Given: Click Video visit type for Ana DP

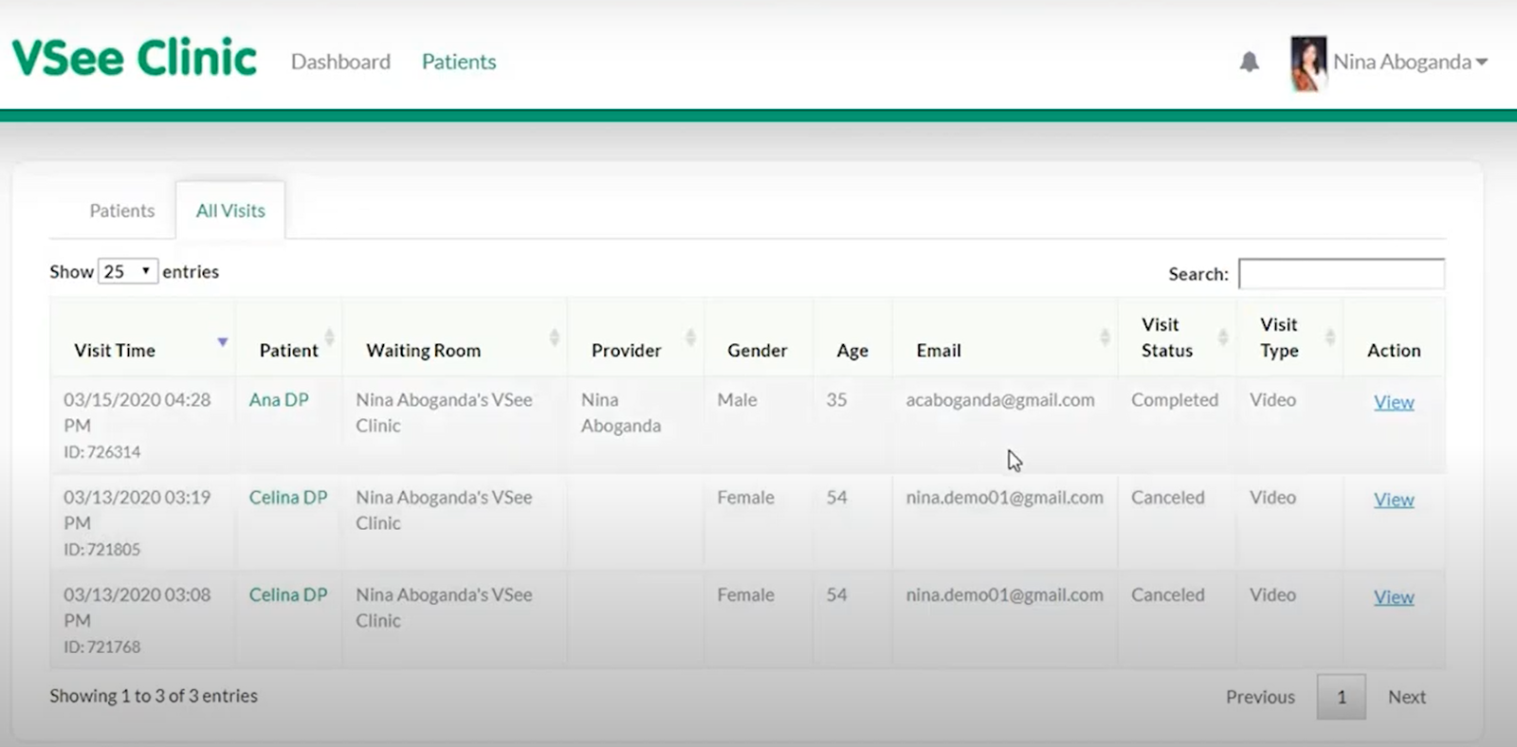Looking at the screenshot, I should tap(1272, 400).
